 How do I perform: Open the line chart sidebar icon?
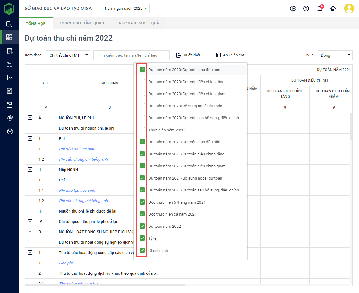pyautogui.click(x=9, y=78)
